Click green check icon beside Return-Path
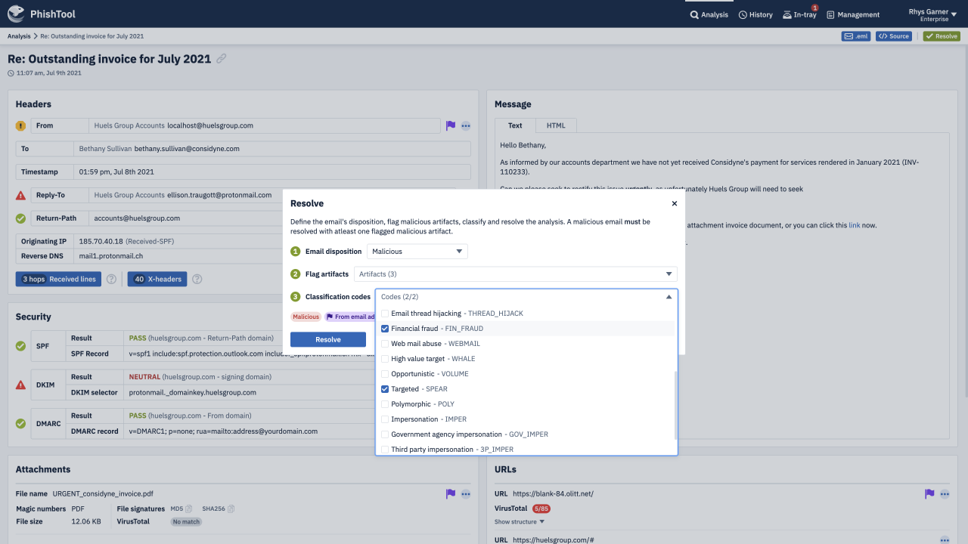The width and height of the screenshot is (968, 544). 20,218
